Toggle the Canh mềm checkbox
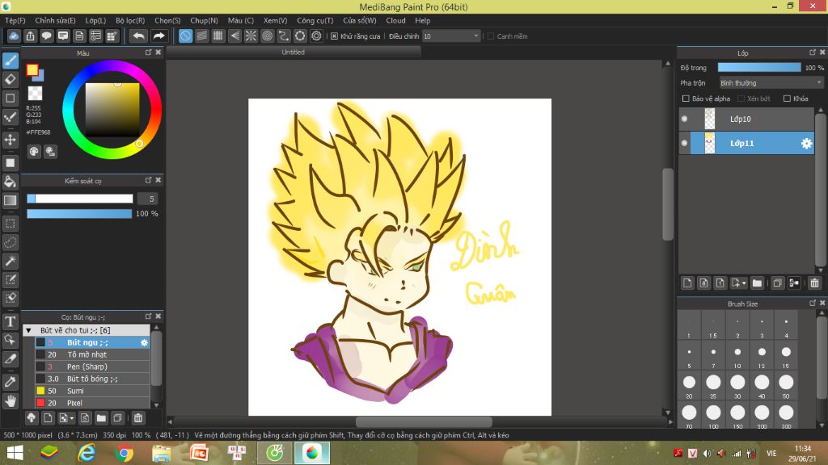Image resolution: width=828 pixels, height=465 pixels. [491, 36]
